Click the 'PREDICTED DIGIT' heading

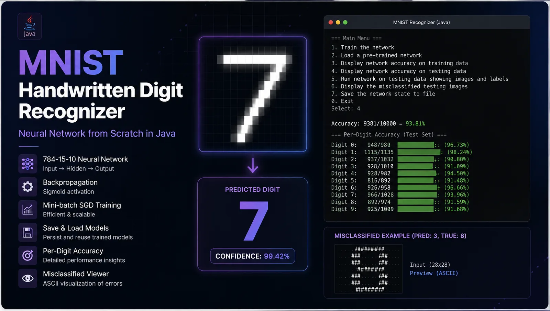click(x=252, y=190)
